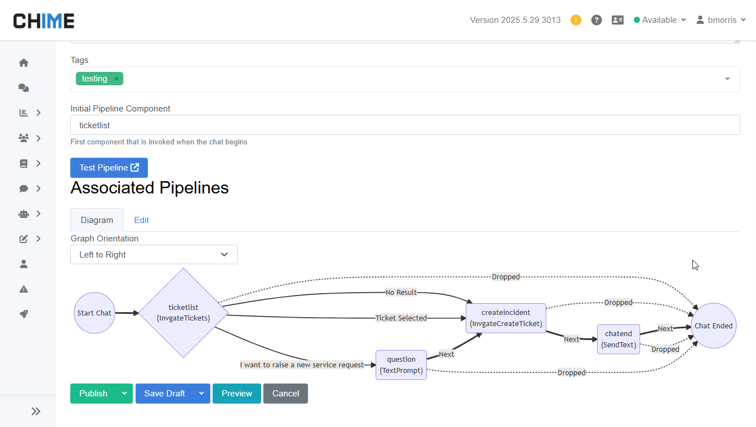Select the createincident InvgateCreateTicket node
The image size is (756, 427).
tap(506, 318)
